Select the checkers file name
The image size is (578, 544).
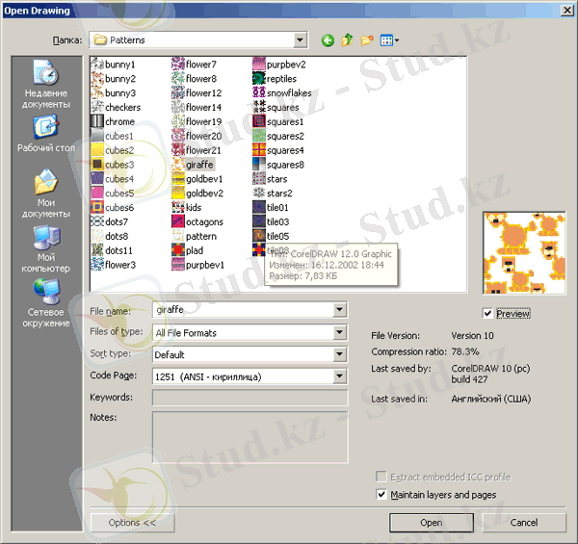point(122,107)
